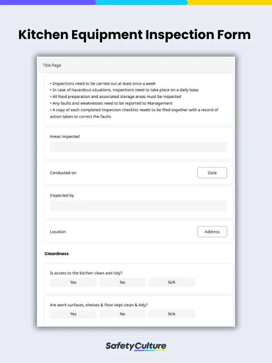Choose N/A for kitchen access cleanliness question
This screenshot has height=363, width=272.
[x=171, y=282]
